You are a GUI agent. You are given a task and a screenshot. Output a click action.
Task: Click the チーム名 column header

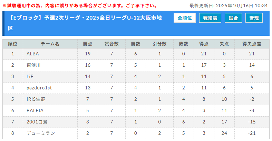50,44
